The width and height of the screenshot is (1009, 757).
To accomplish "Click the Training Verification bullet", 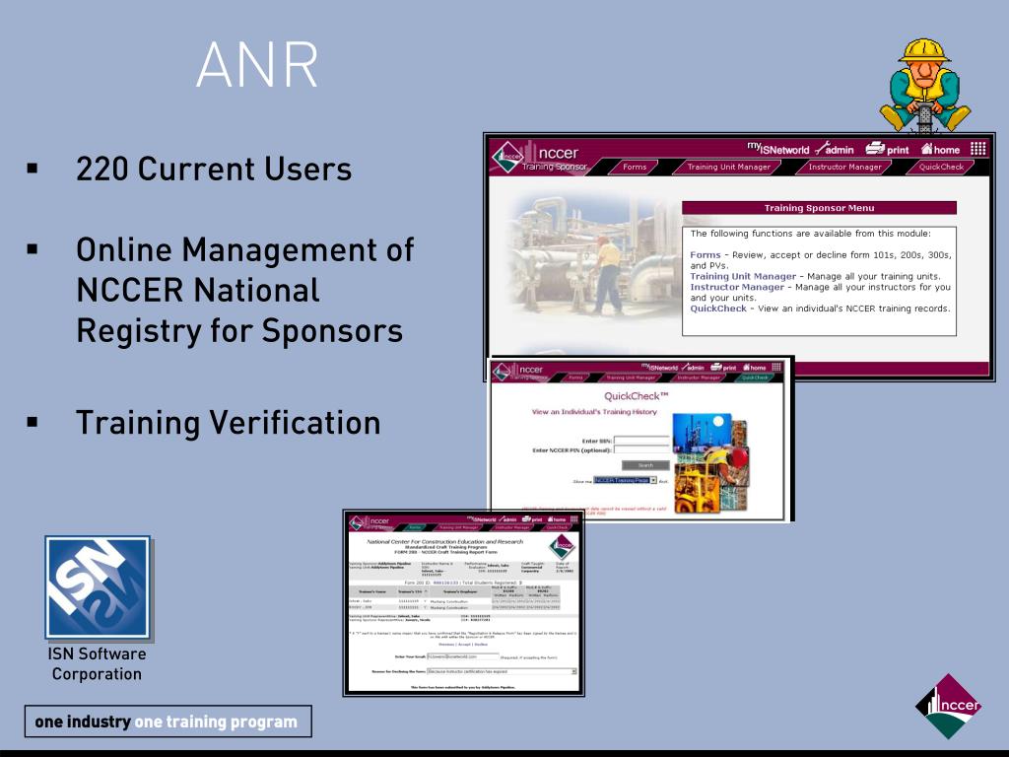I will (229, 423).
